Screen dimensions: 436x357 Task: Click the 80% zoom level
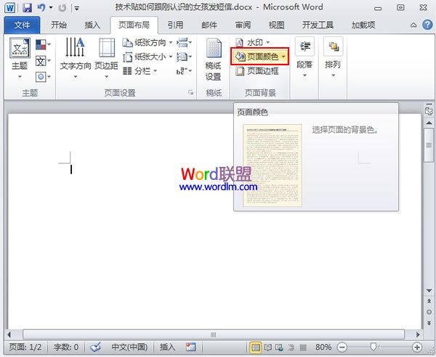(323, 347)
